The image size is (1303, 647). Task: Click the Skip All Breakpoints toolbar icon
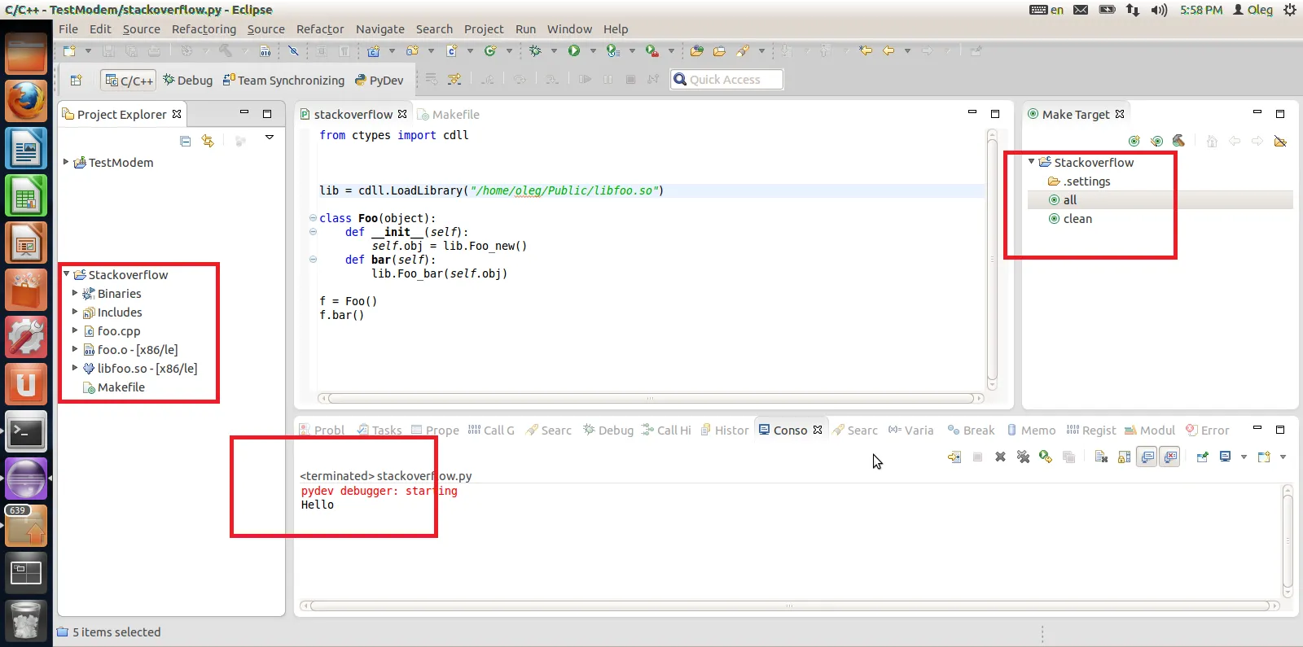pos(293,50)
